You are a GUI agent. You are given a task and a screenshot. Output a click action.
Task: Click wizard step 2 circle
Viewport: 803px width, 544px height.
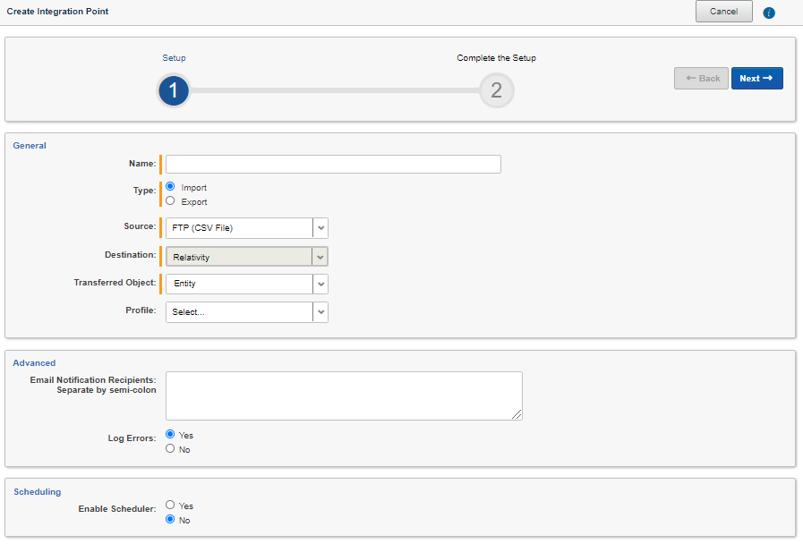tap(496, 90)
